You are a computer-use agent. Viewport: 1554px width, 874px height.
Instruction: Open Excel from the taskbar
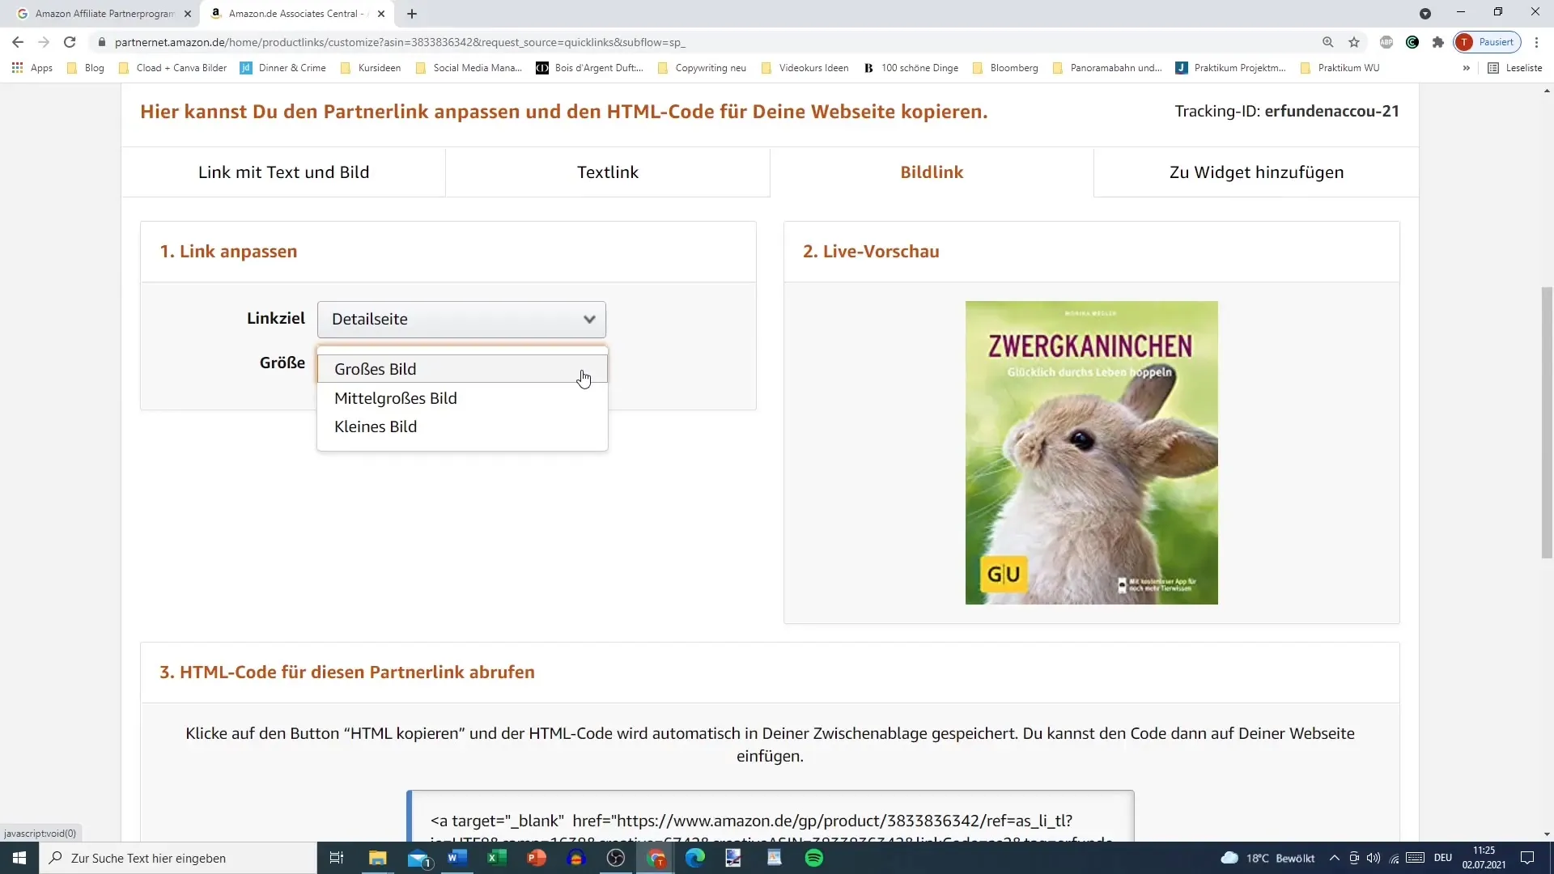pos(497,858)
